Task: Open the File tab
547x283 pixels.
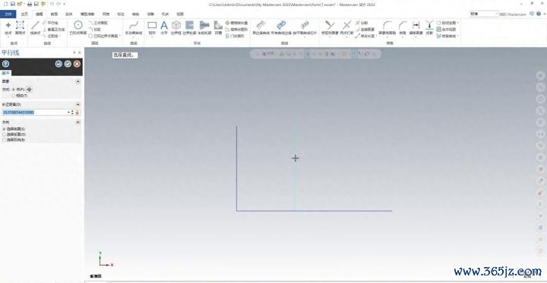Action: pos(8,14)
